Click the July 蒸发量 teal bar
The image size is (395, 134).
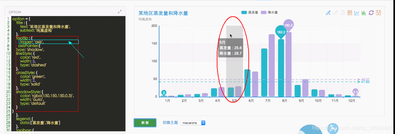264,72
